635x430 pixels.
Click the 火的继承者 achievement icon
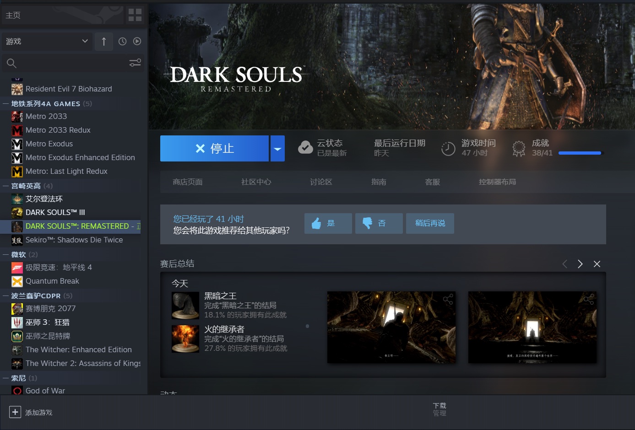(185, 339)
